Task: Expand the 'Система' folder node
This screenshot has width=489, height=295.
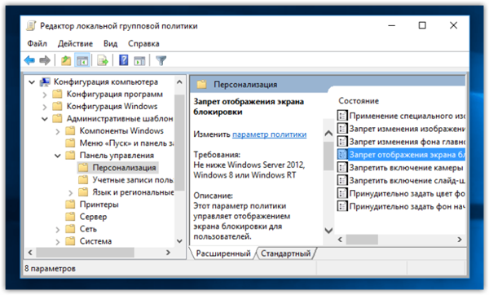Action: 58,242
